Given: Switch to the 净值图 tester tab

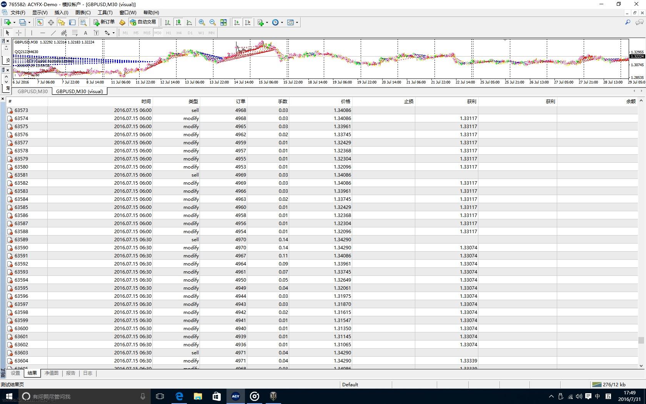Looking at the screenshot, I should point(52,373).
